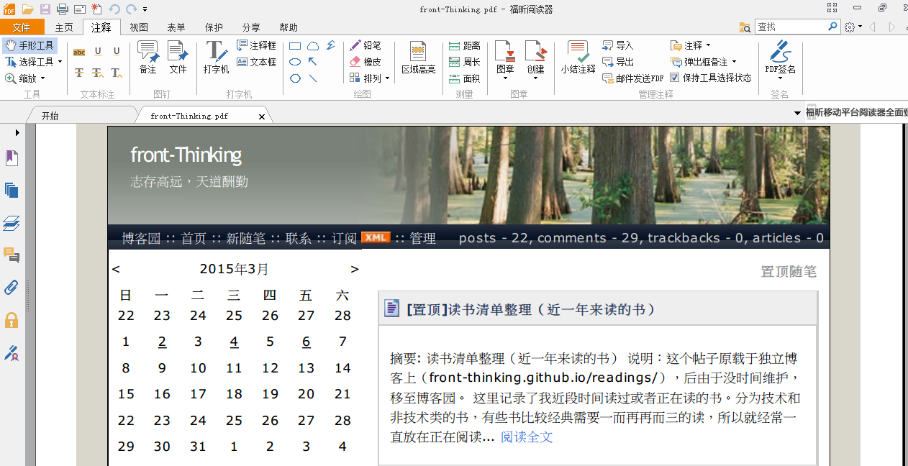Select the replace text markup tool
Viewport: 908px width, 466px height.
pyautogui.click(x=98, y=73)
